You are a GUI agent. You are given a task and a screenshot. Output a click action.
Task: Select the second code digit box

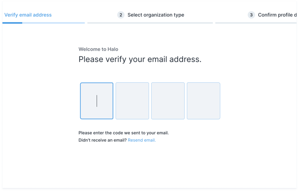pos(132,101)
